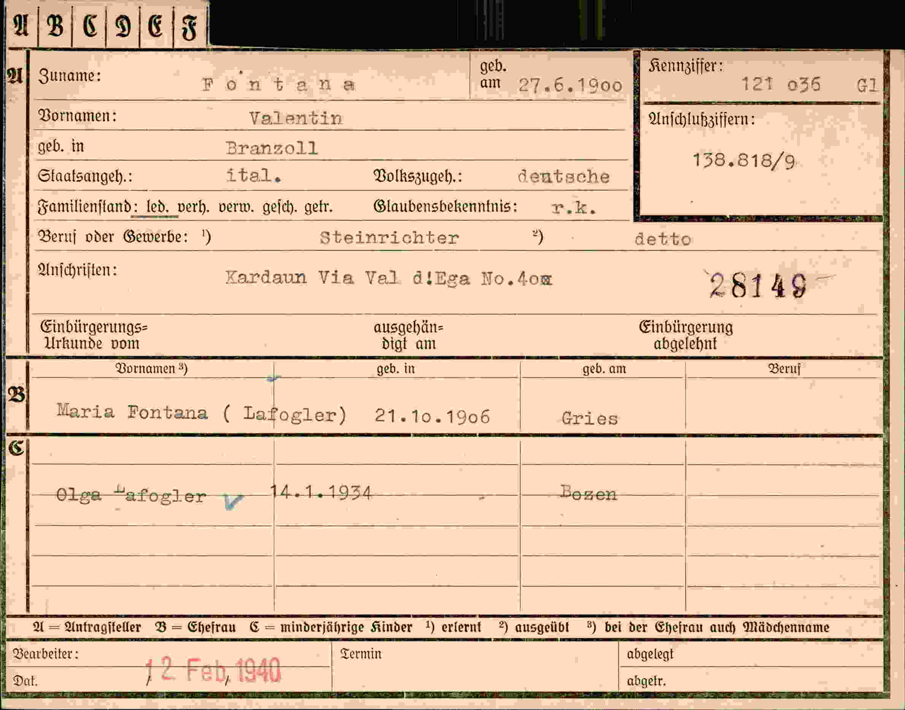Click the 'Volkszugeh.:' label
This screenshot has height=710, width=905.
[418, 176]
